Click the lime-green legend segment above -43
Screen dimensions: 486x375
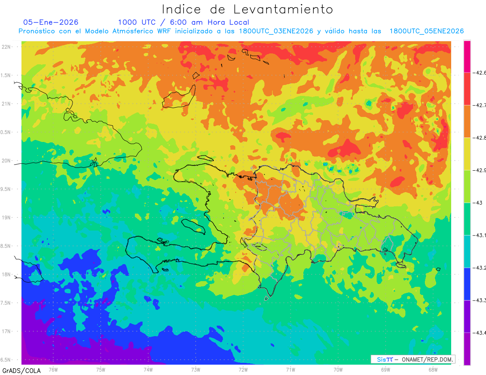coord(467,186)
